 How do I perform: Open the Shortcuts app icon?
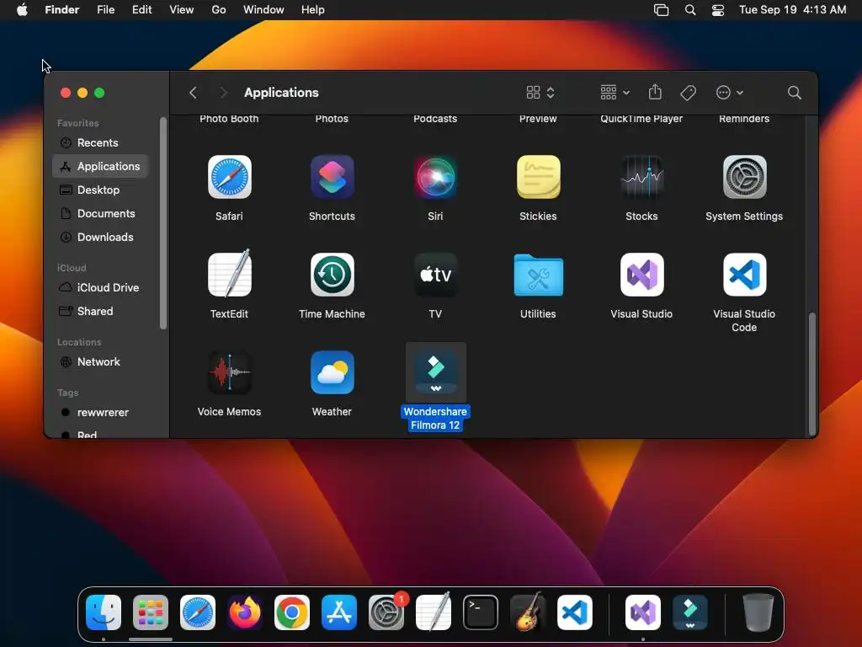click(x=332, y=177)
